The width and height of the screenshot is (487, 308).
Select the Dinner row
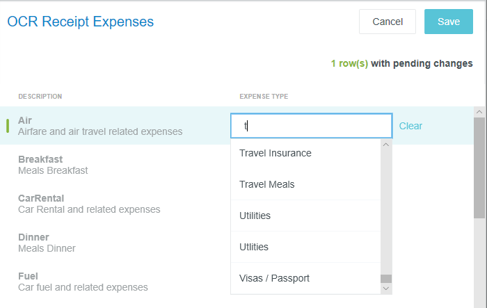click(x=47, y=242)
